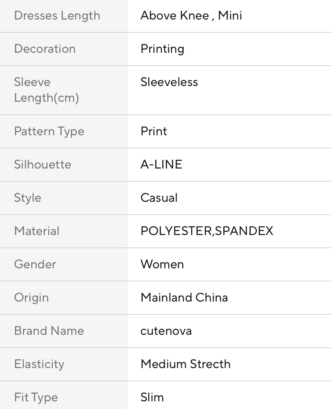Tap the 'Women' gender value

[x=162, y=264]
